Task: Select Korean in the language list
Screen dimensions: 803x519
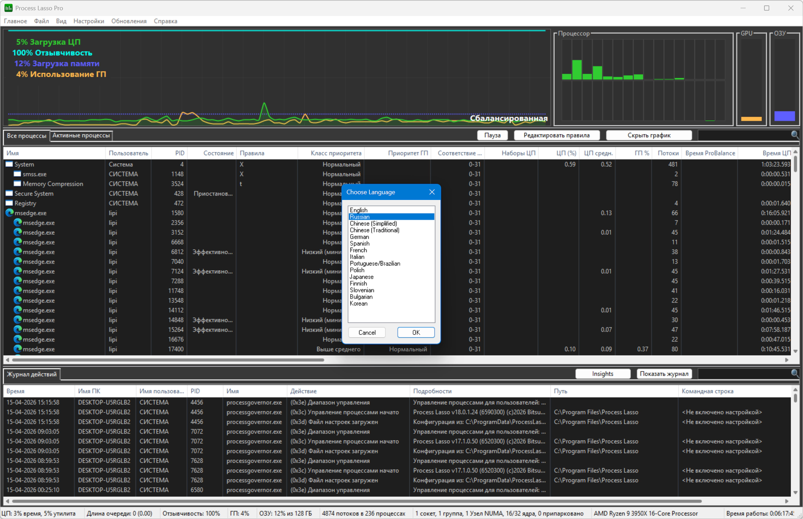Action: [359, 303]
